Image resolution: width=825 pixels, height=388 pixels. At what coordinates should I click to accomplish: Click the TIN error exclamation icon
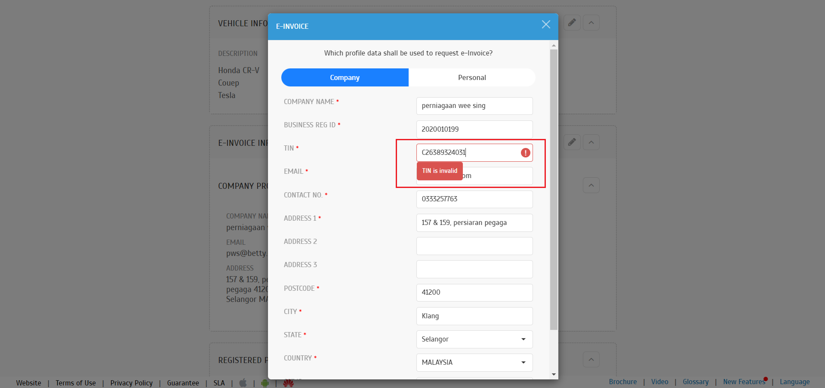pos(525,153)
